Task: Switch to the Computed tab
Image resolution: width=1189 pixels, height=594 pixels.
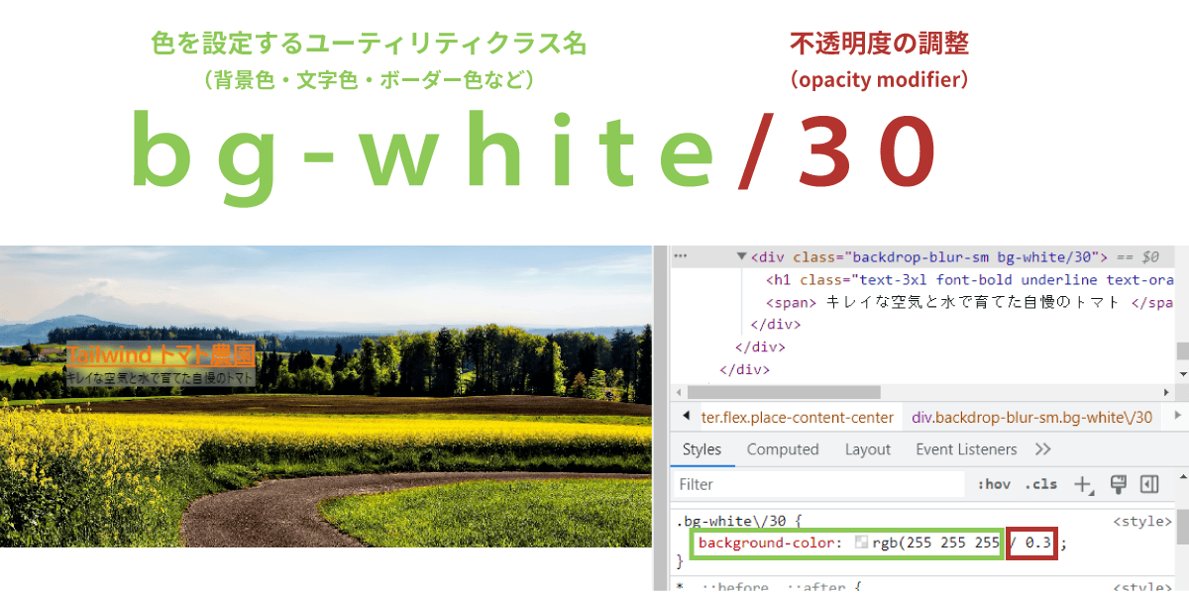Action: [x=783, y=449]
